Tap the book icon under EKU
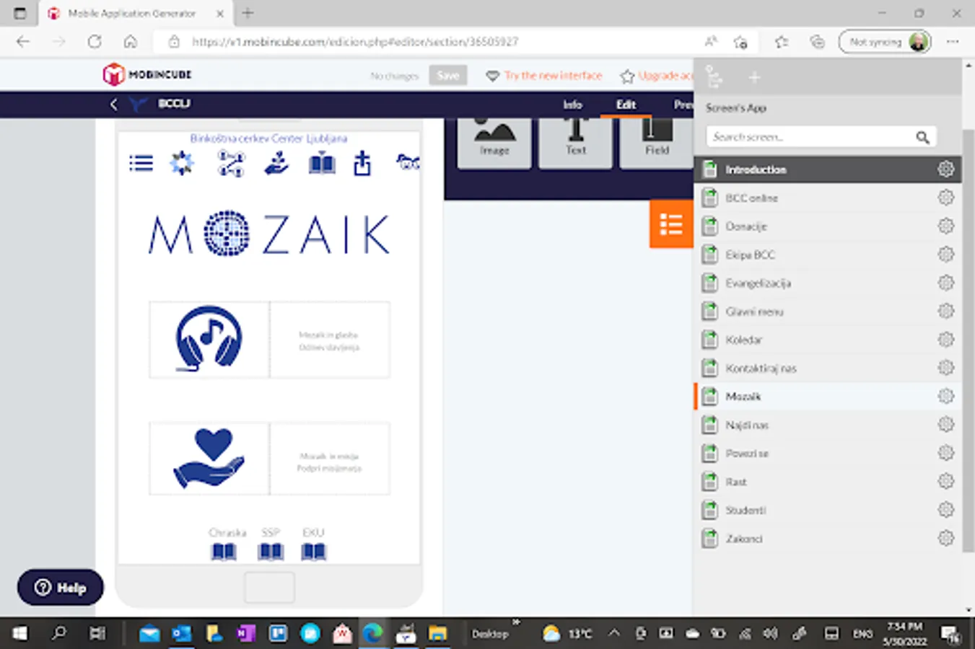The image size is (975, 649). [313, 552]
